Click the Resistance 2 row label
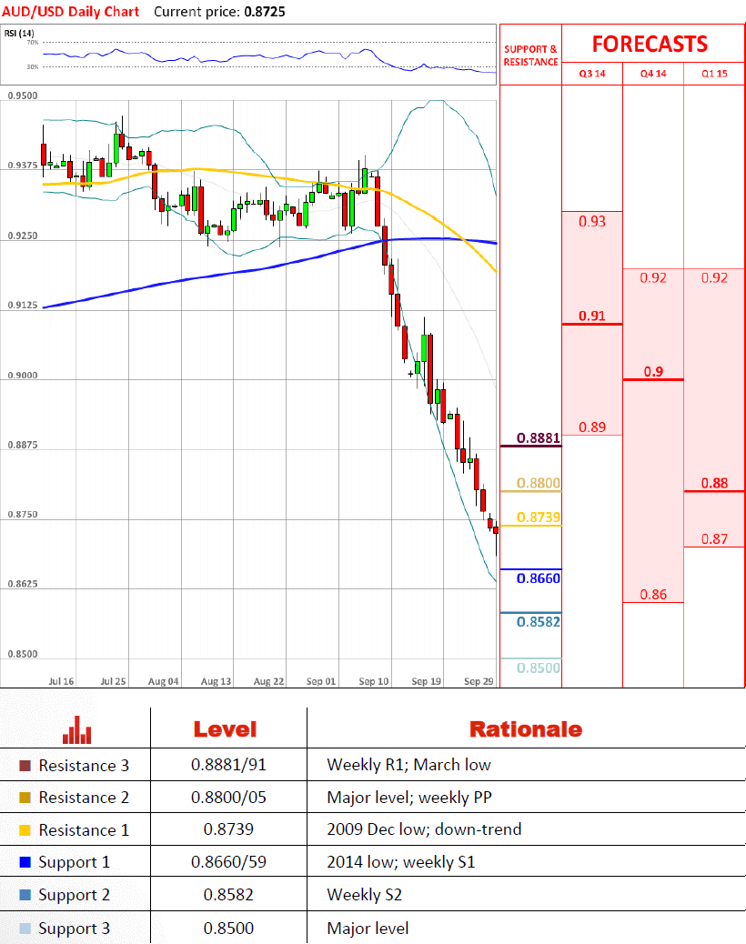The image size is (746, 944). [x=84, y=798]
